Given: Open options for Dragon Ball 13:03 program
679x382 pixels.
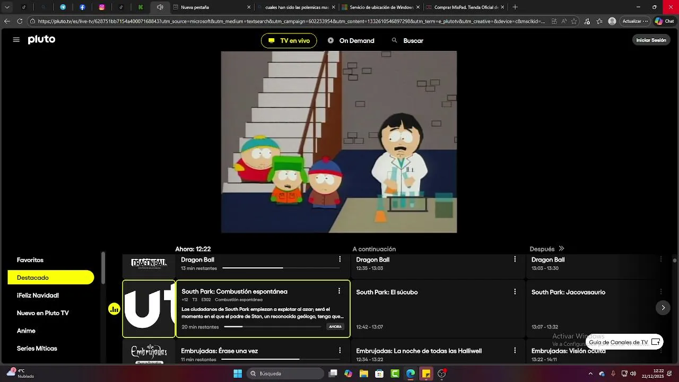Looking at the screenshot, I should pos(661,259).
